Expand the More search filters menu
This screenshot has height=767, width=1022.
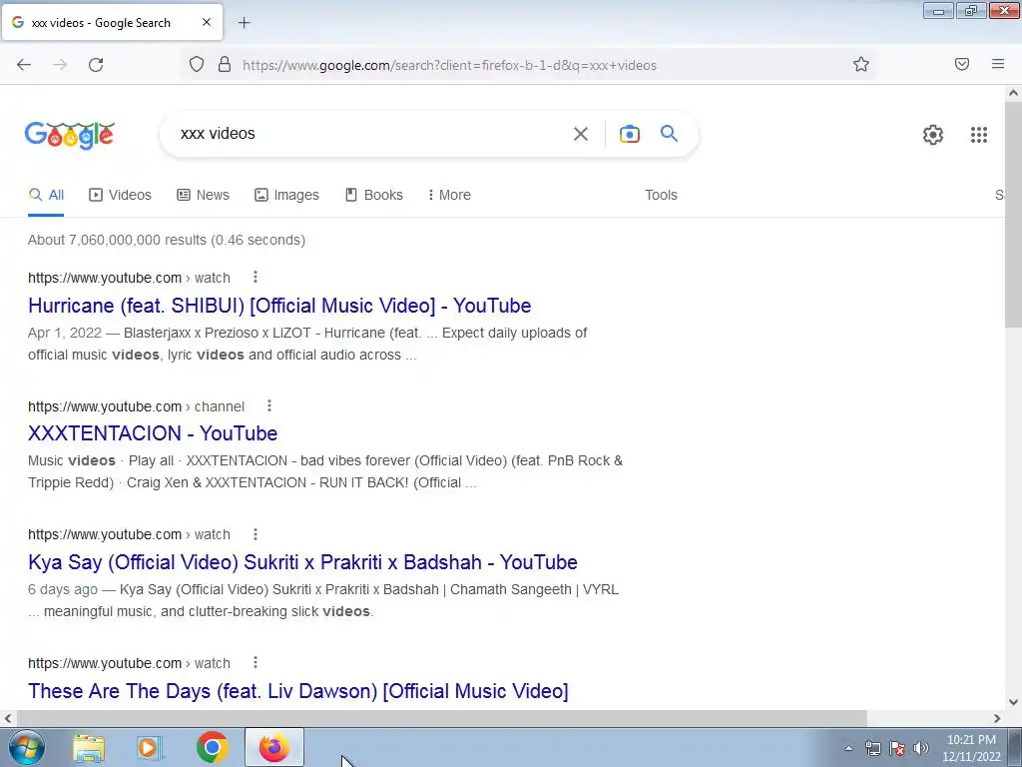click(449, 195)
